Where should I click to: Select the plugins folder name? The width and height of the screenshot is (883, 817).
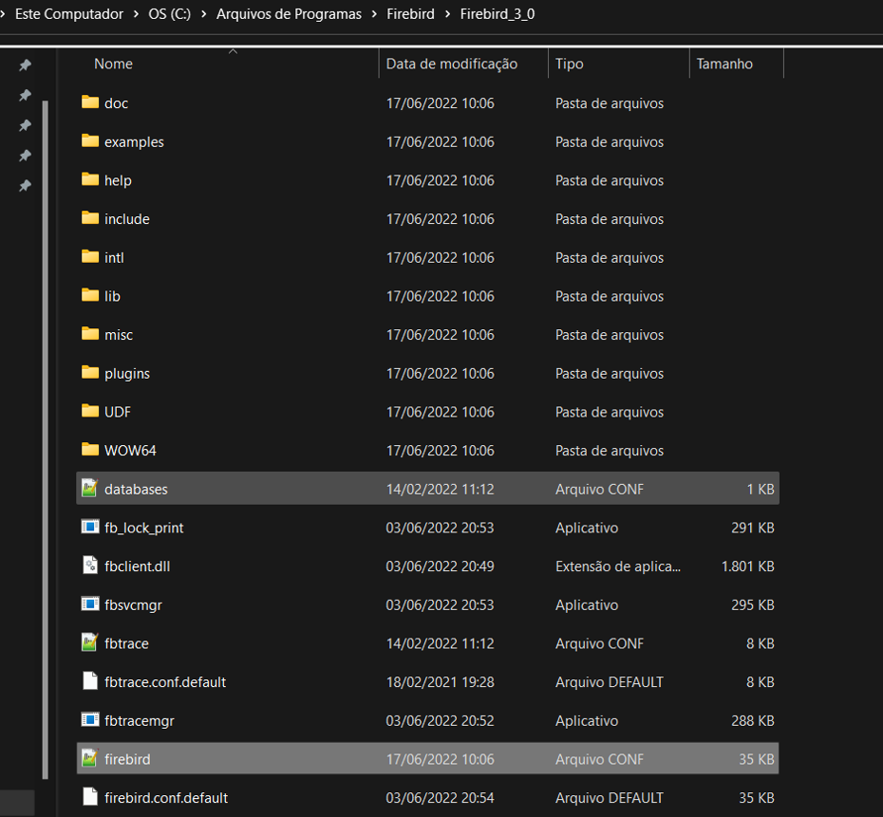126,374
